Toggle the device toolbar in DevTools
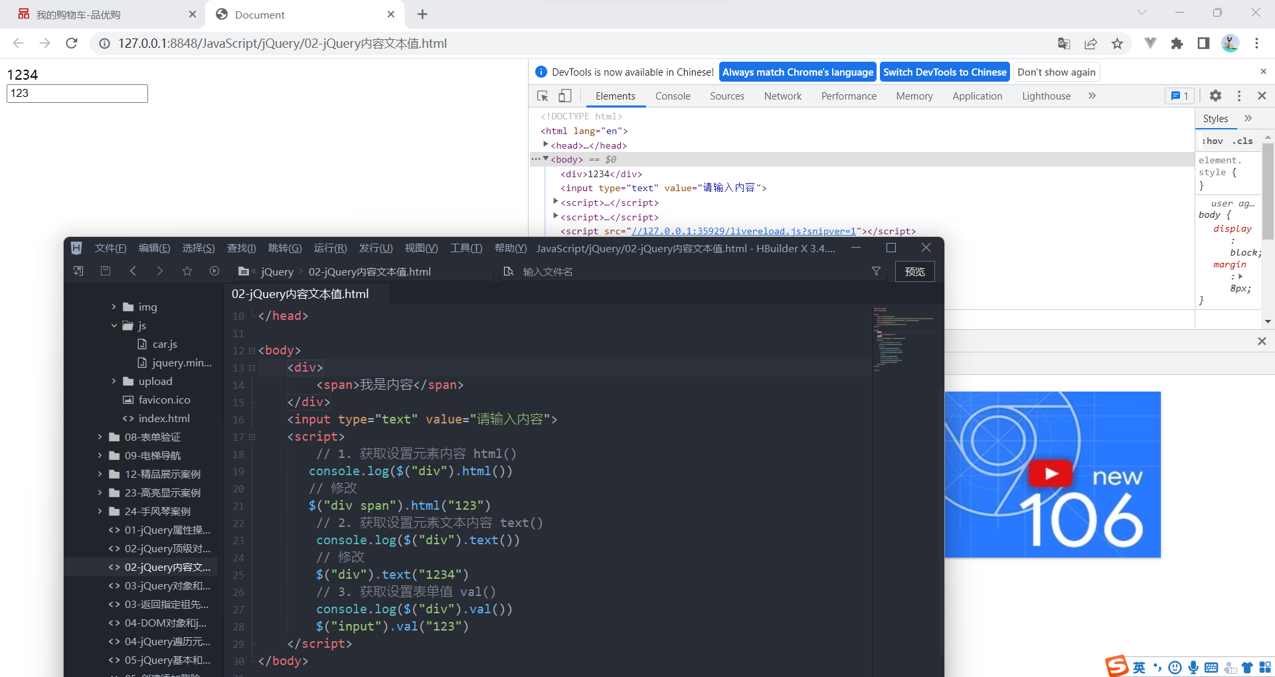 click(x=564, y=96)
